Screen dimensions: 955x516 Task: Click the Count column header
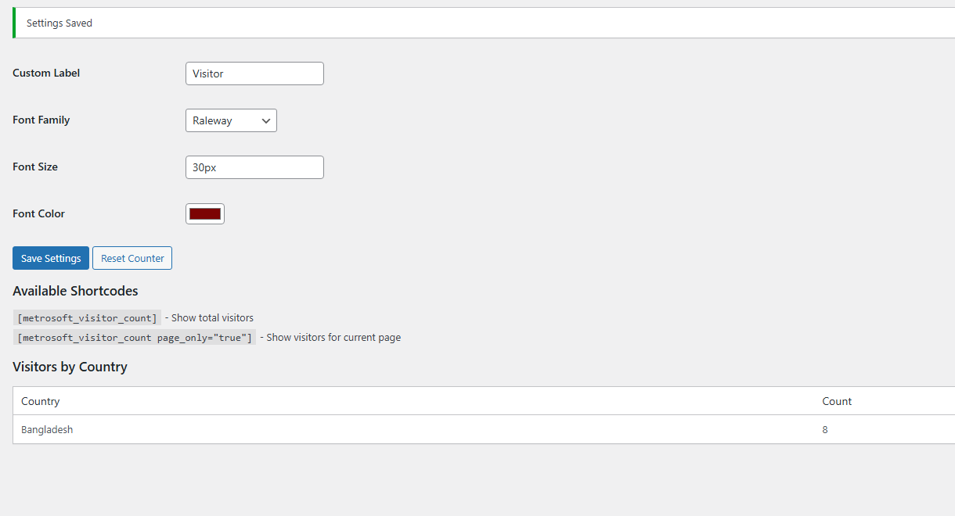pos(837,401)
